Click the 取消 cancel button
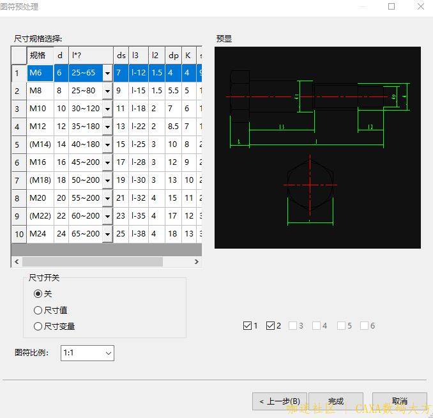Image resolution: width=433 pixels, height=418 pixels. click(399, 401)
